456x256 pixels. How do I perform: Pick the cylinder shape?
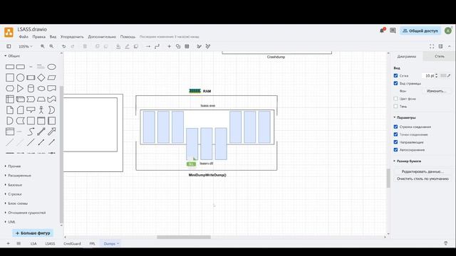click(31, 88)
